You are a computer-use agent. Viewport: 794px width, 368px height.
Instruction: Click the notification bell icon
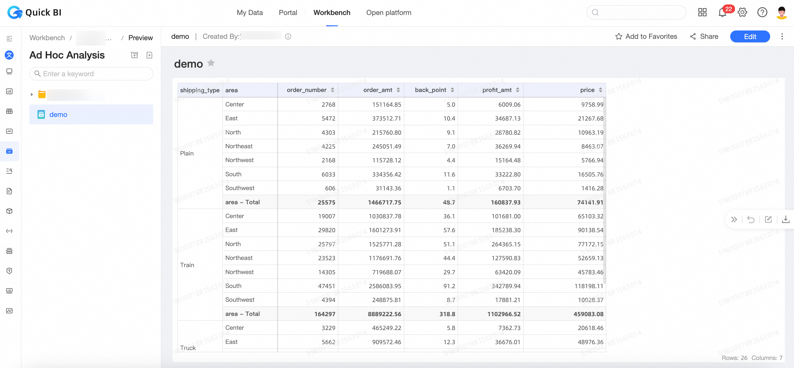[722, 13]
